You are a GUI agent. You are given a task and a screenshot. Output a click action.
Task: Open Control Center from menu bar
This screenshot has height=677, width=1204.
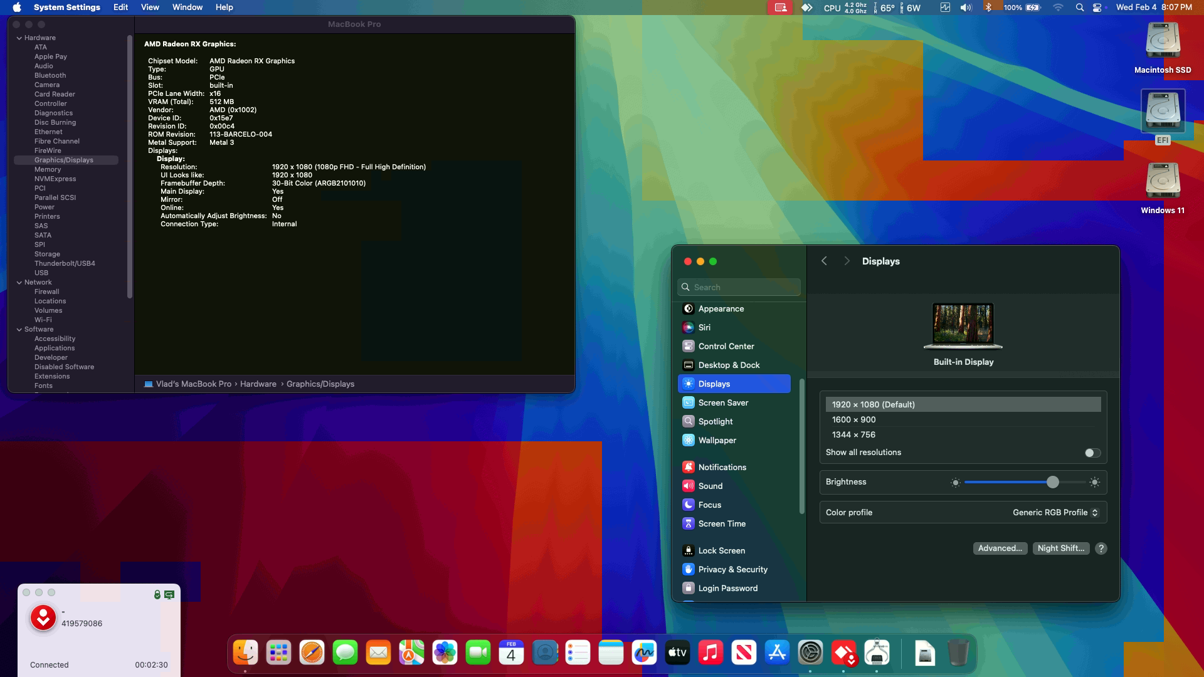point(1097,8)
